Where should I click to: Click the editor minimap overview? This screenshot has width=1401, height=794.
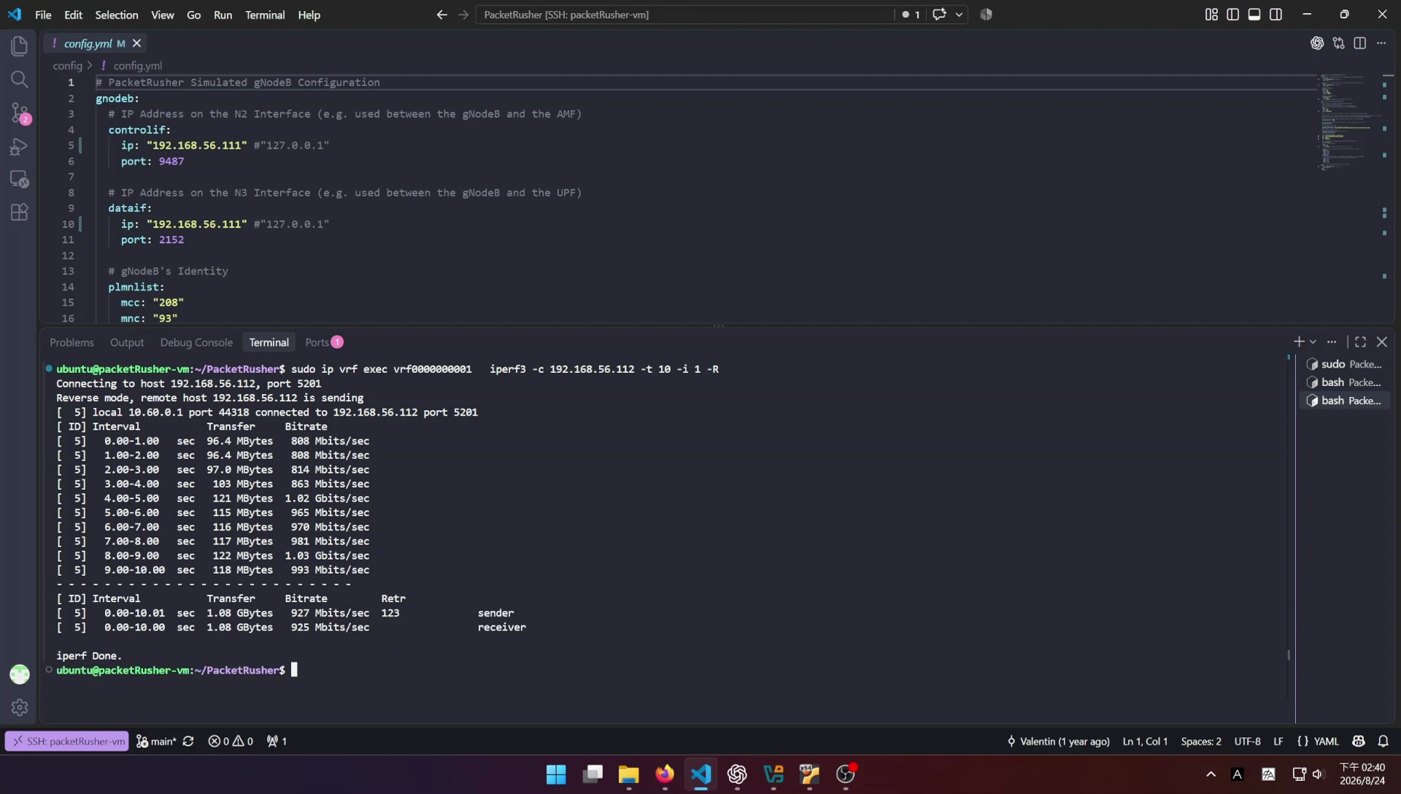tap(1348, 123)
